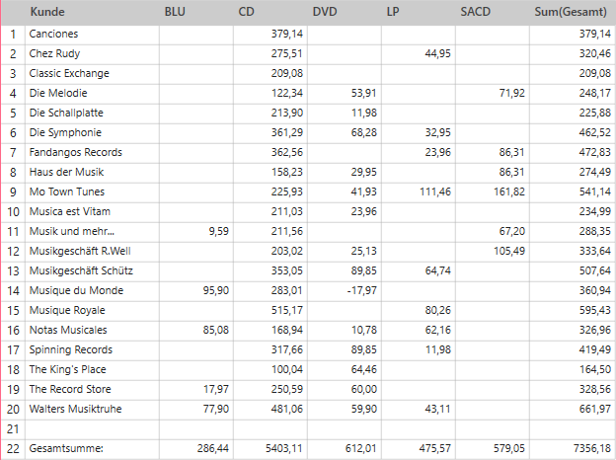Screen dimensions: 616x460
Task: Click the Kunde column header
Action: [41, 13]
